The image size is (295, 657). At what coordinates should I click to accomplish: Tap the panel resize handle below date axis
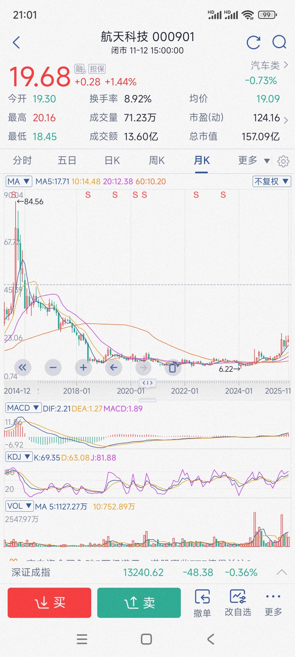[147, 400]
